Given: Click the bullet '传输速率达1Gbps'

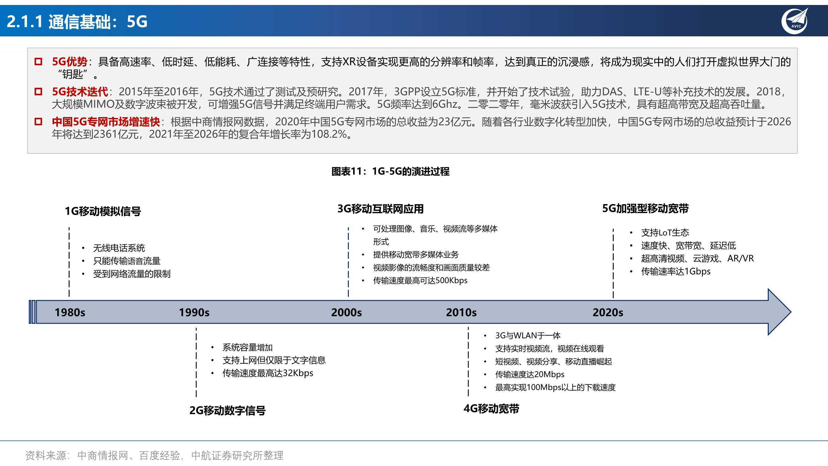Looking at the screenshot, I should pyautogui.click(x=676, y=272).
